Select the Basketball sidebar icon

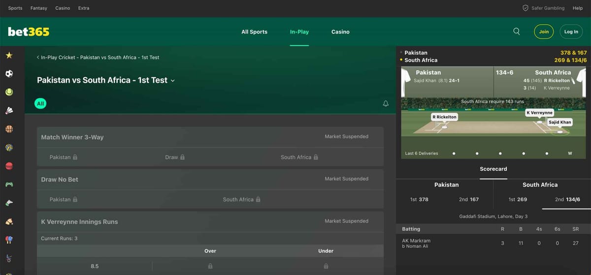(x=9, y=129)
